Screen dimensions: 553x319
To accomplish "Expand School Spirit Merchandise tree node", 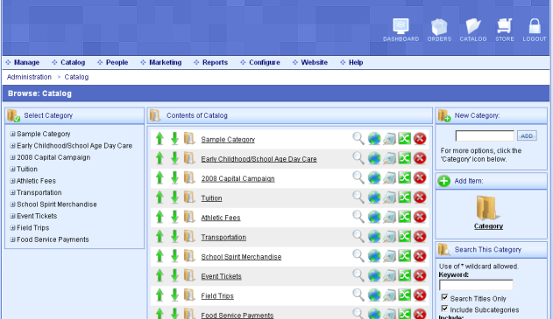I will tap(12, 205).
